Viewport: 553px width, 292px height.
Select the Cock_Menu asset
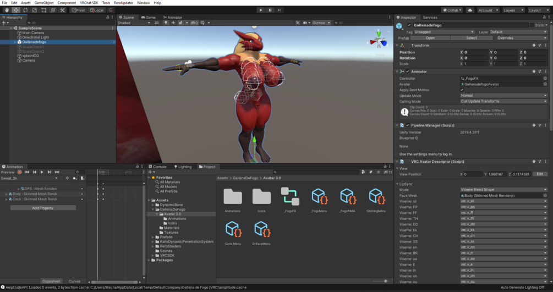click(233, 229)
